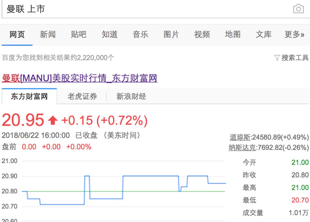The height and width of the screenshot is (222, 310).
Task: Click the 道琼斯 index link
Action: point(240,137)
